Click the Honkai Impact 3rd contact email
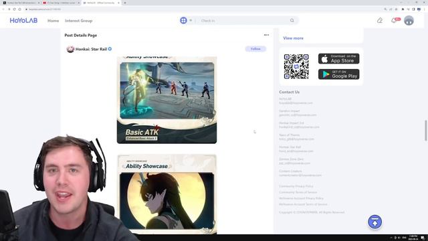The height and width of the screenshot is (241, 428). (299, 127)
